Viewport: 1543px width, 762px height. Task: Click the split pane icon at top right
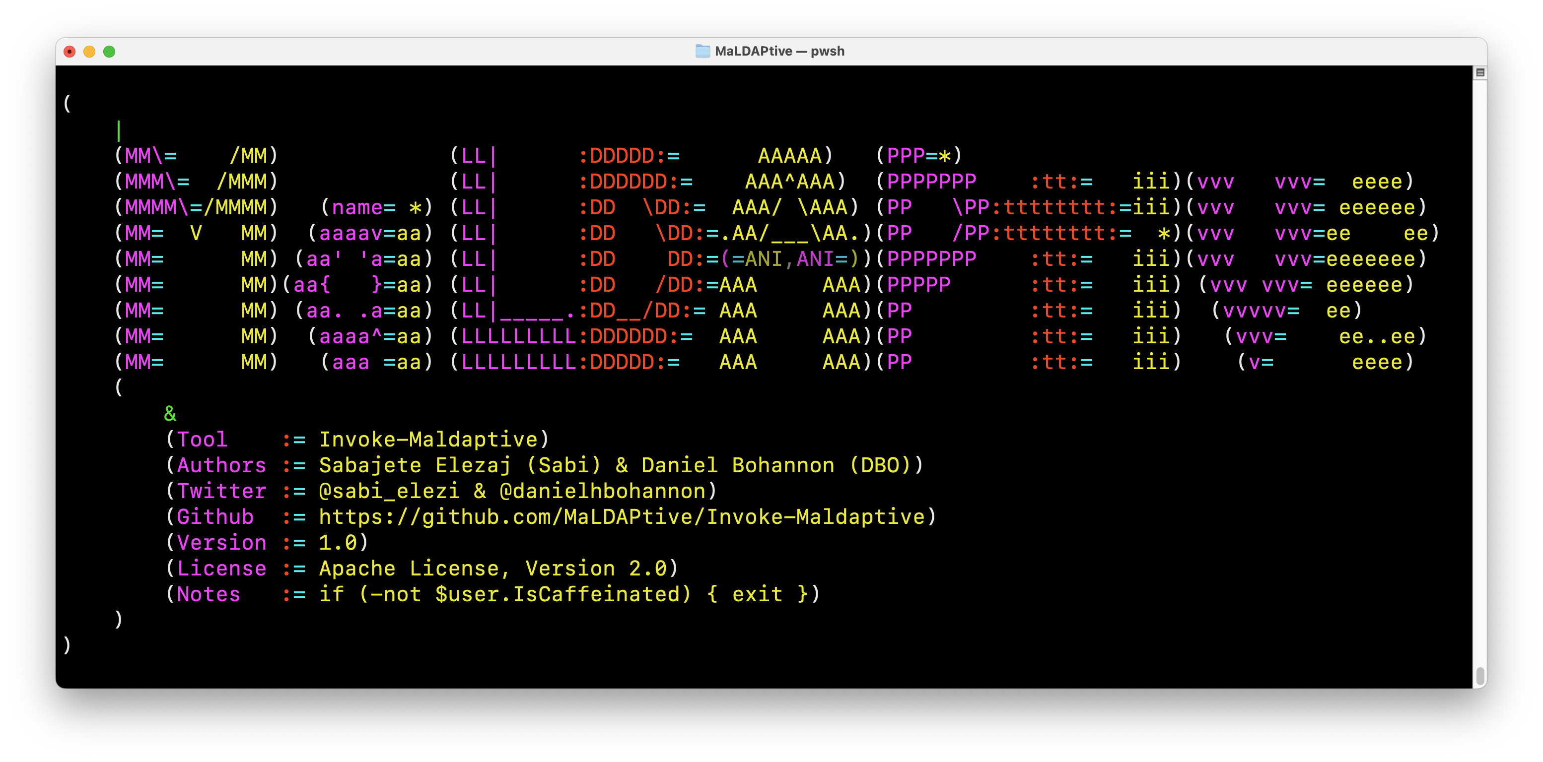1479,72
